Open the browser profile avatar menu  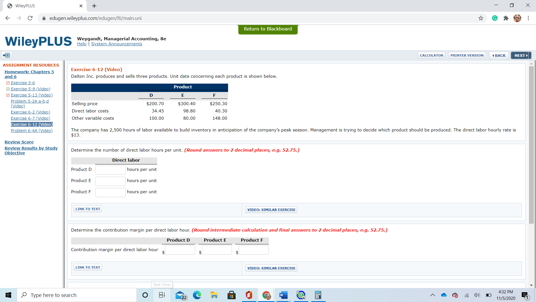point(517,18)
